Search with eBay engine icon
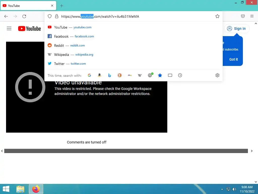Screen dimensions: 258x194 [130, 75]
